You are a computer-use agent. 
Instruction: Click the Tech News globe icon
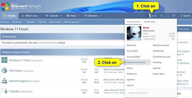[x=4, y=70]
